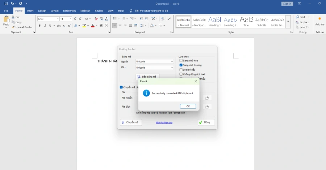Screen dimensions: 326x170
Task: Switch to the Mailings tab
Action: point(85,11)
